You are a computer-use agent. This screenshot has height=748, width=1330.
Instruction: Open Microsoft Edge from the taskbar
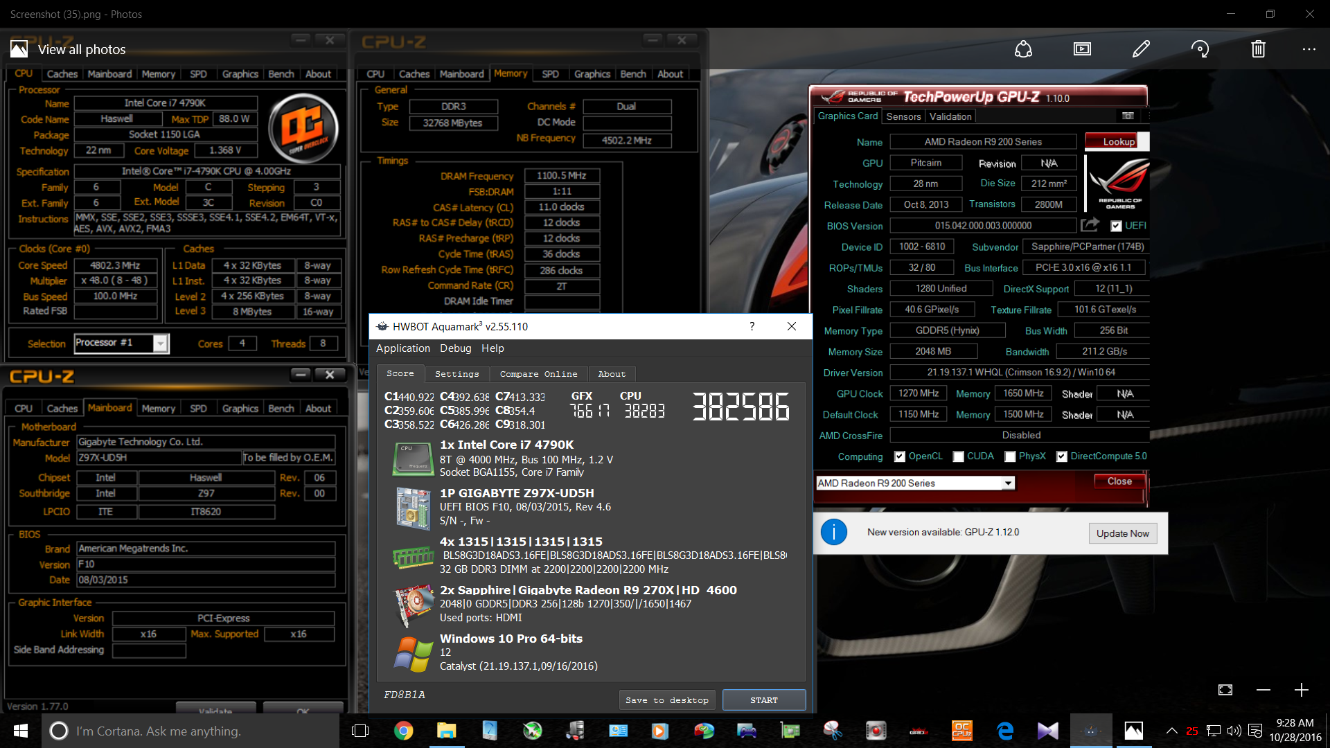1005,731
